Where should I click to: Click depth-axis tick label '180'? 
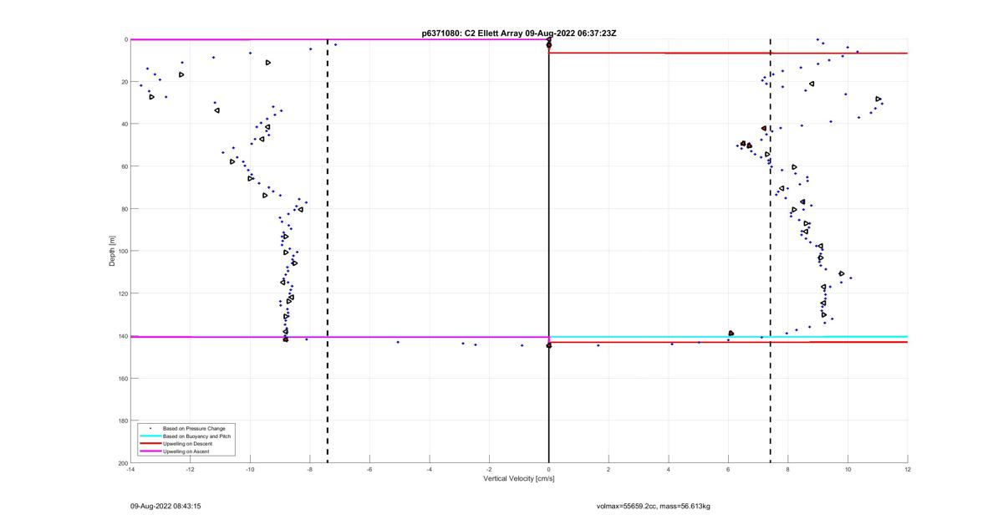coord(122,421)
